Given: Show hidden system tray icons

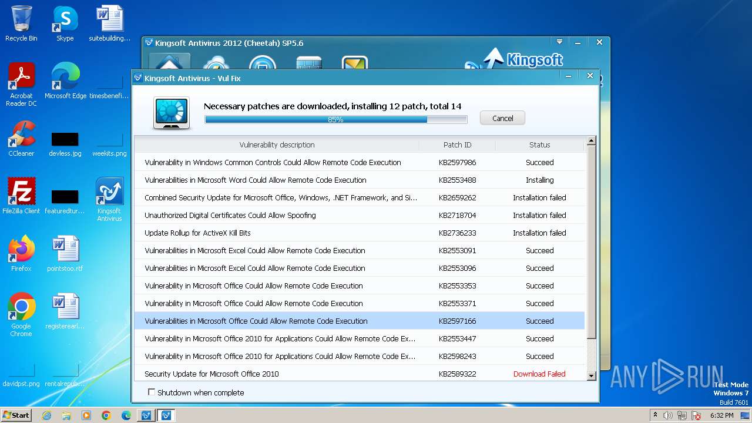Looking at the screenshot, I should (x=655, y=415).
